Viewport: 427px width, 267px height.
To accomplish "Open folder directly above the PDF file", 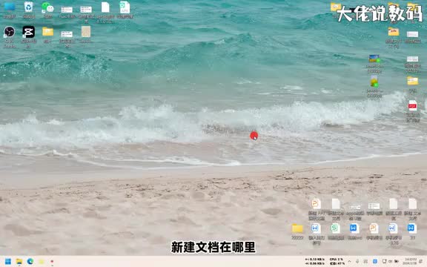I will point(413,81).
